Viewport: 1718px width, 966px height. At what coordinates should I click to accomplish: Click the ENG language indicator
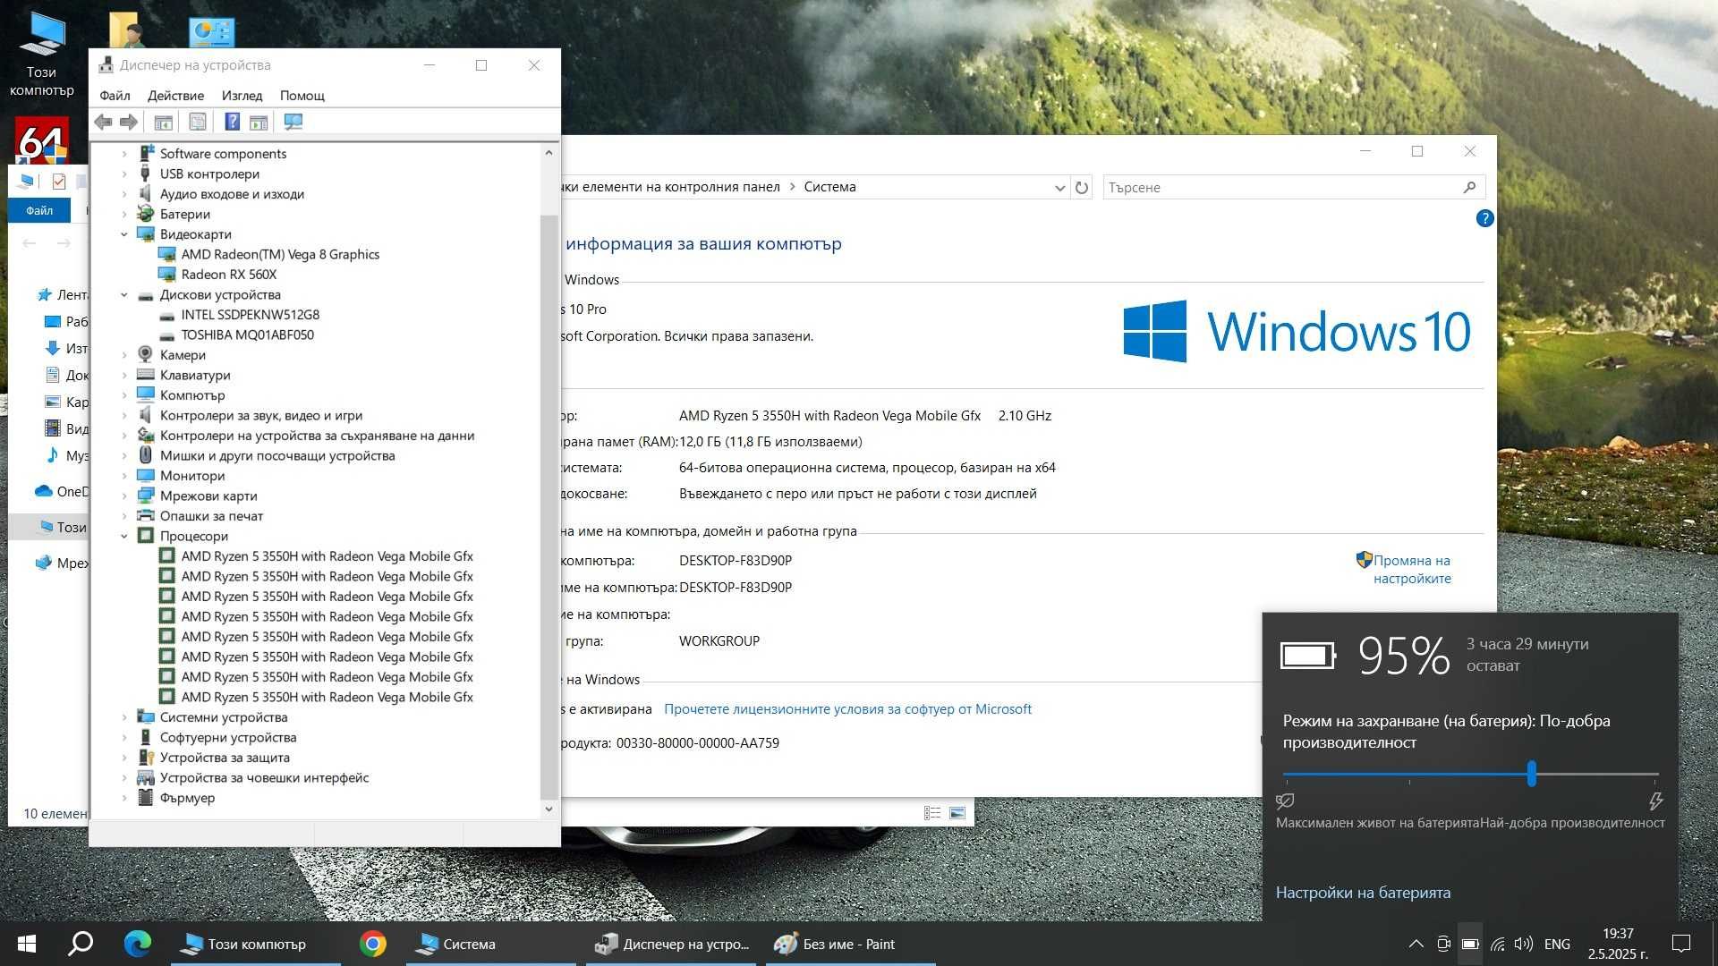pos(1557,944)
